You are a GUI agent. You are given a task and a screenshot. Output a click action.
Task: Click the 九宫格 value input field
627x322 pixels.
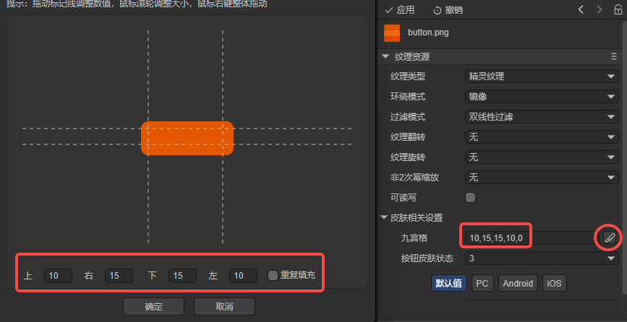point(528,238)
